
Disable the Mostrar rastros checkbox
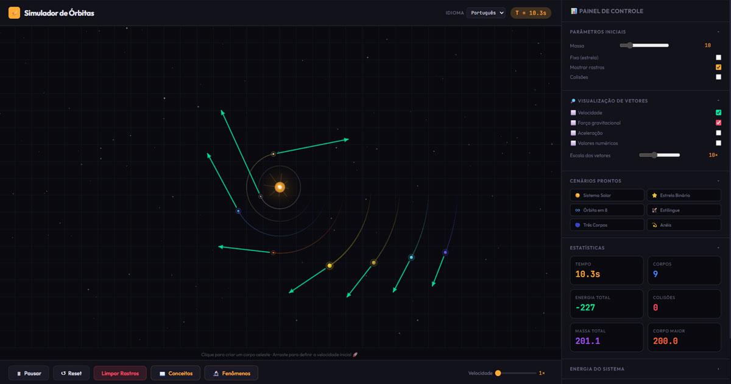pos(719,67)
